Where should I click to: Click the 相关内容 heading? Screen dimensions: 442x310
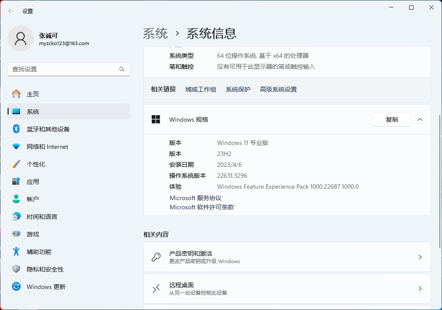(x=156, y=234)
